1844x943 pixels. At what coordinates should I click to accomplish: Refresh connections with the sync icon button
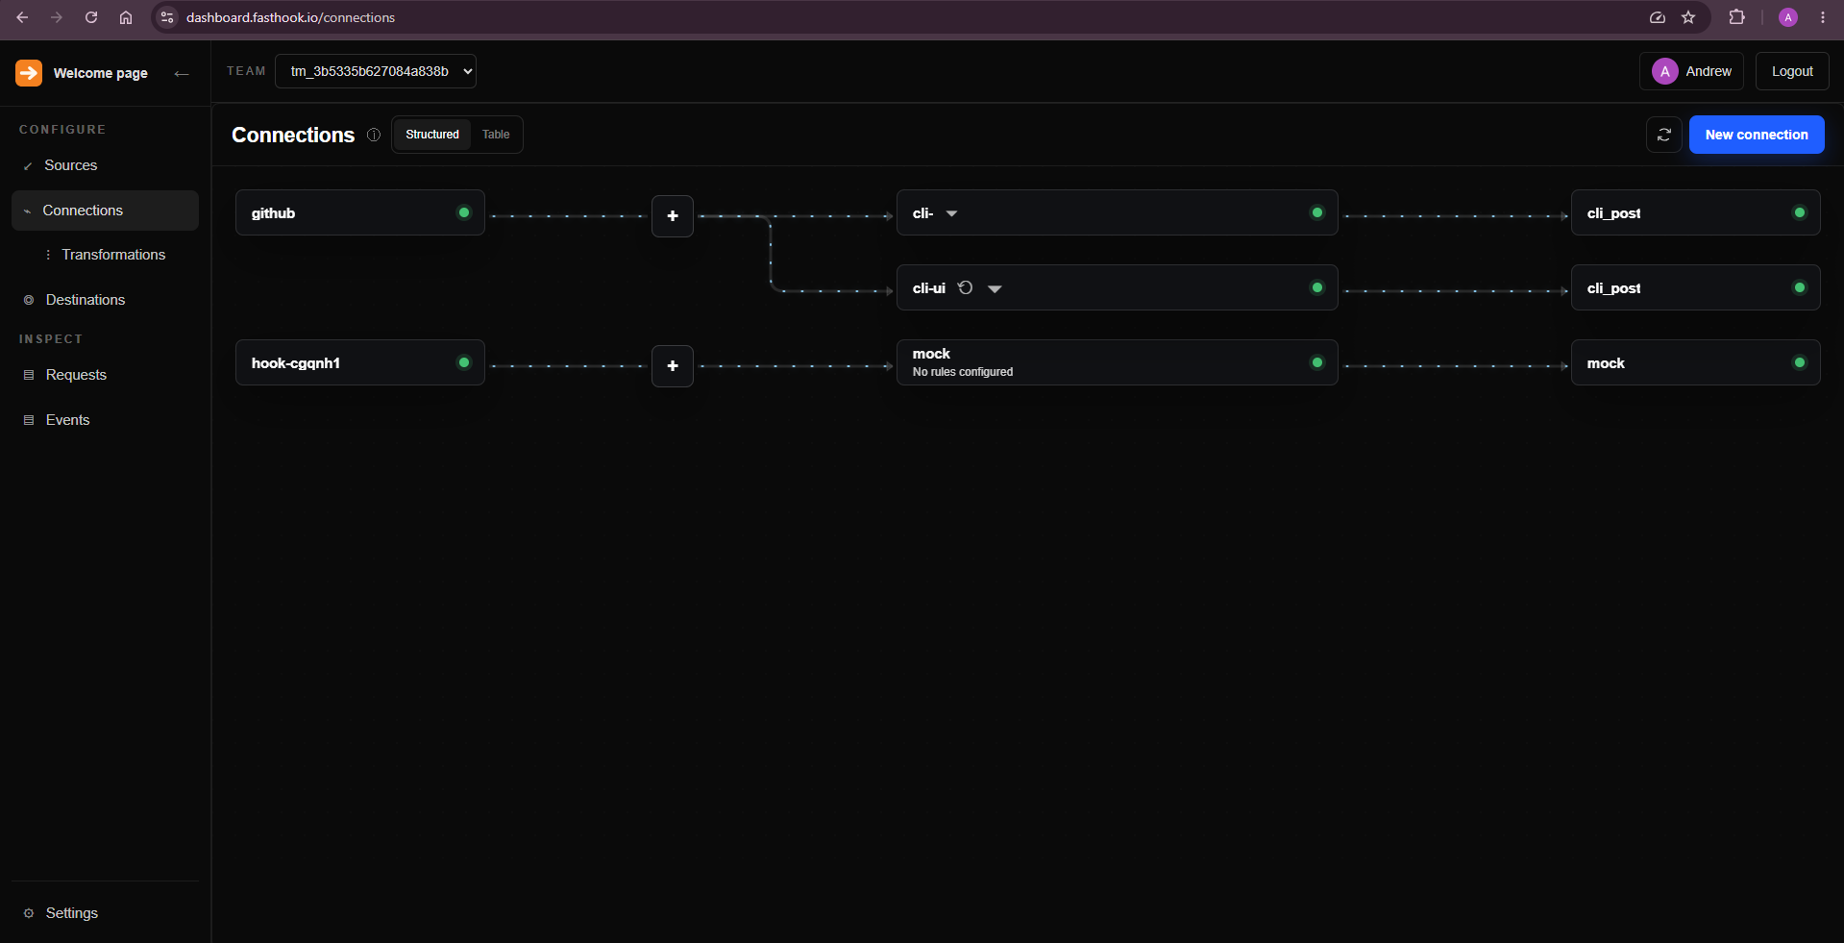click(x=1664, y=135)
